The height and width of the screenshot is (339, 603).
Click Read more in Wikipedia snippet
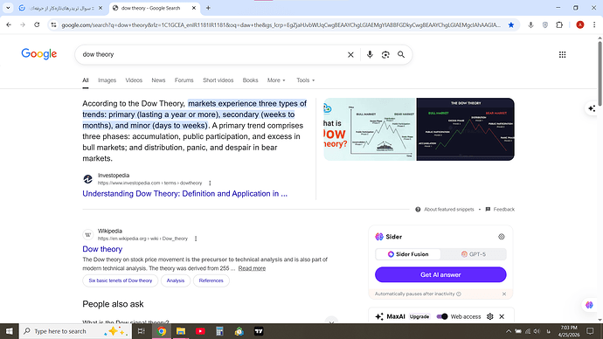click(252, 268)
